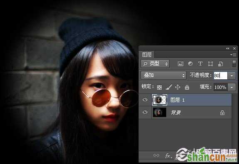Select the 图层 panel tab

(x=147, y=54)
